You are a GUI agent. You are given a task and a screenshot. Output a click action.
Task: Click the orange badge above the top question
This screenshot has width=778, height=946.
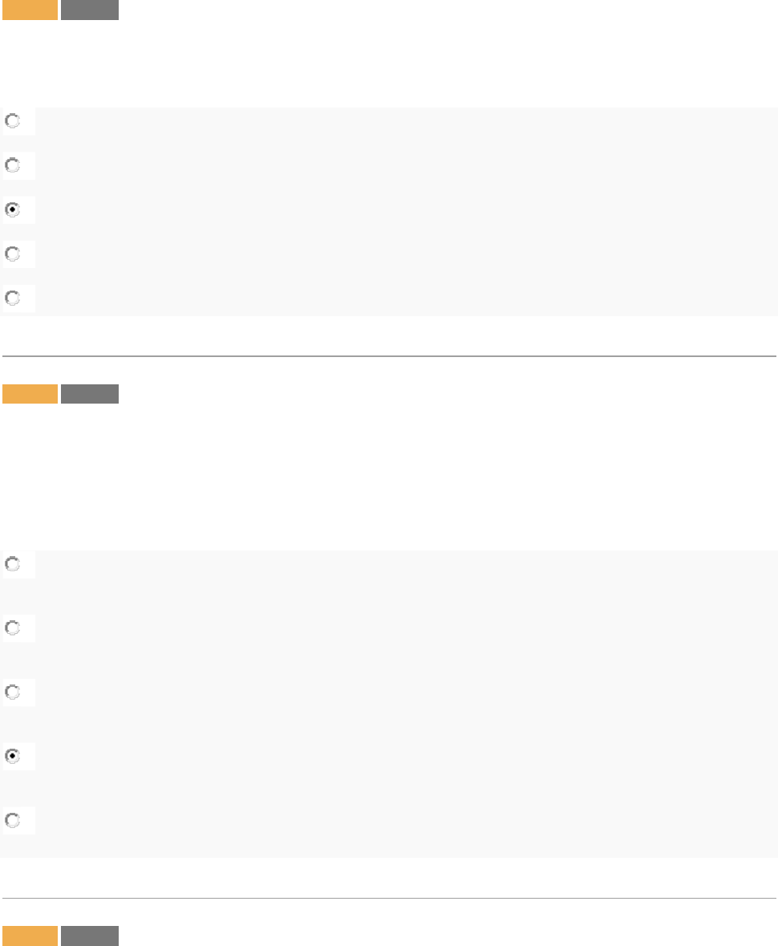click(x=30, y=10)
